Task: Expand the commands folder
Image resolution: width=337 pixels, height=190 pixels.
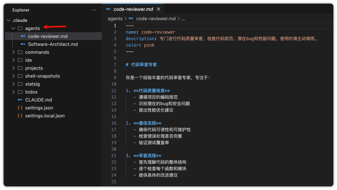Action: [13, 52]
